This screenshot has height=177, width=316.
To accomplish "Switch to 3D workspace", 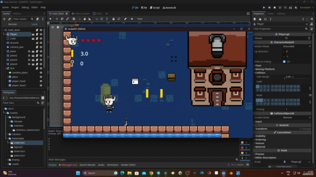I will [x=144, y=8].
